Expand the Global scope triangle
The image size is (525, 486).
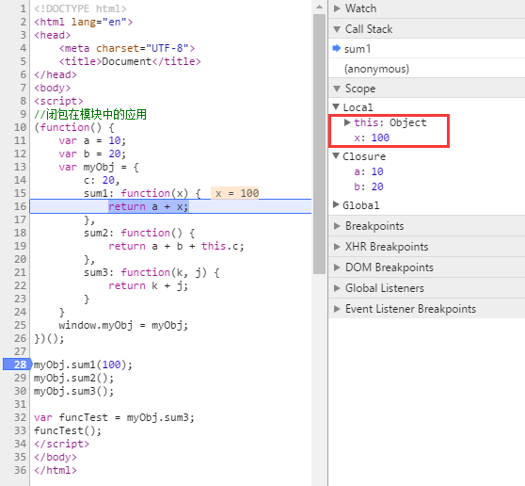336,204
